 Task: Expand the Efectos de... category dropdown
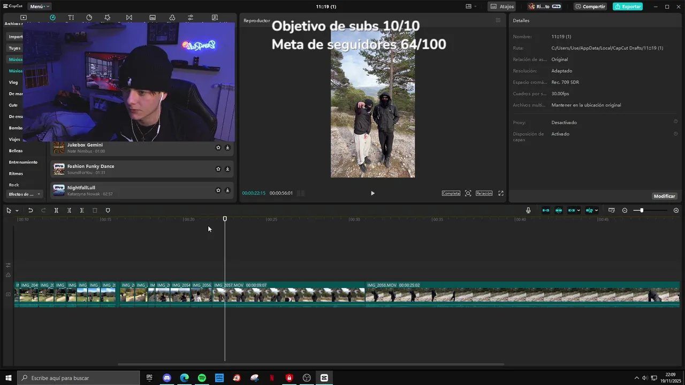pos(24,194)
